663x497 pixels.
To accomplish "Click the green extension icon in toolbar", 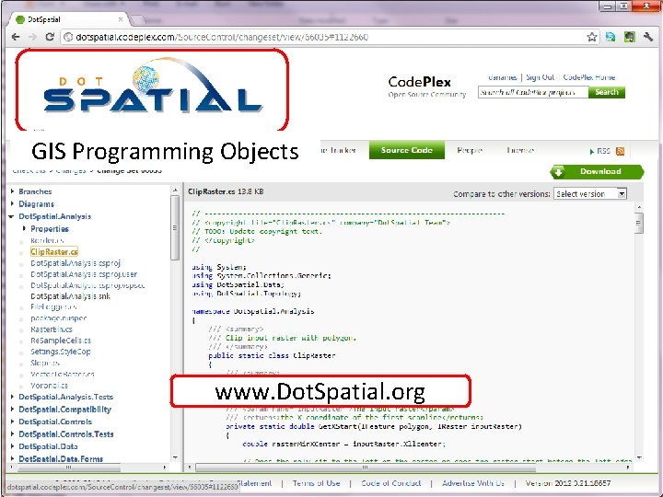I will coord(630,37).
